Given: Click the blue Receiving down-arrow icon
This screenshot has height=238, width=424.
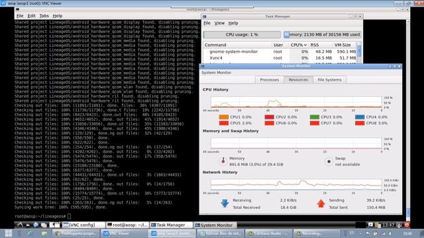Looking at the screenshot, I should coord(225,204).
